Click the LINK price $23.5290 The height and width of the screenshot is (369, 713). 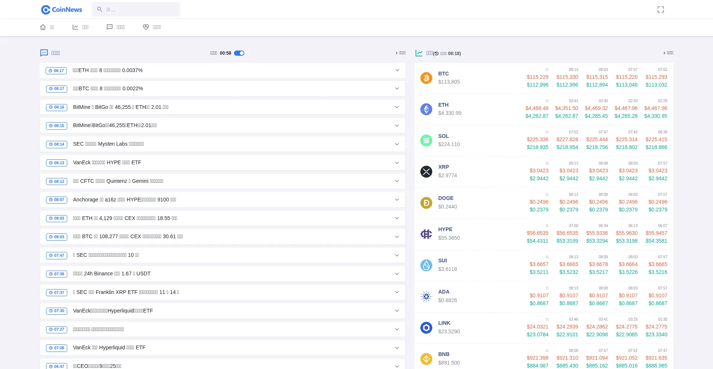pos(449,331)
